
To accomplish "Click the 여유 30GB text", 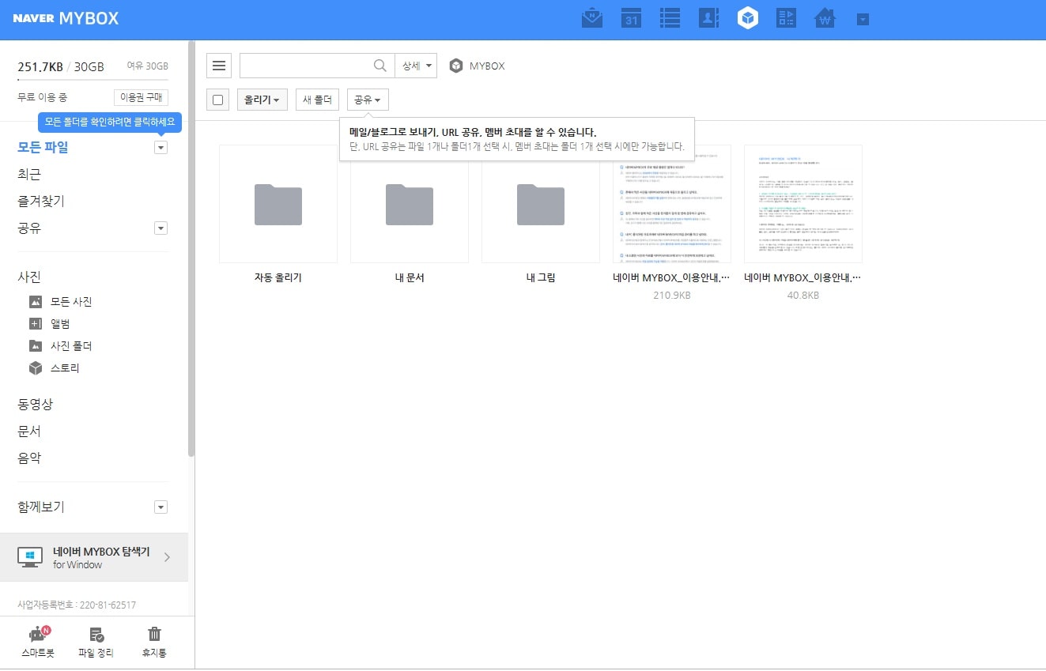I will pos(147,66).
